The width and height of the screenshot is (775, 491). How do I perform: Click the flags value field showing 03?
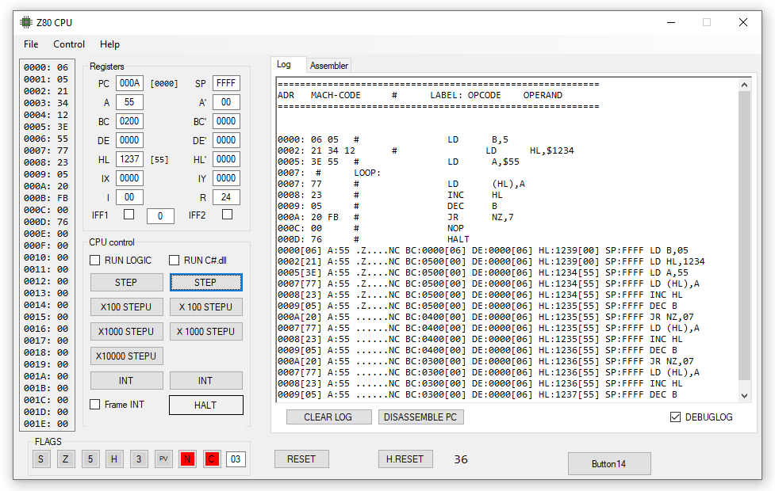click(236, 459)
